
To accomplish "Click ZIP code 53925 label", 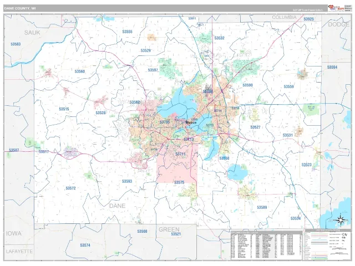I will (x=308, y=19).
